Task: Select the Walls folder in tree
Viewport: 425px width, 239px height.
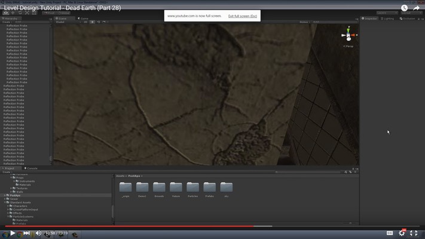Action: 20,192
